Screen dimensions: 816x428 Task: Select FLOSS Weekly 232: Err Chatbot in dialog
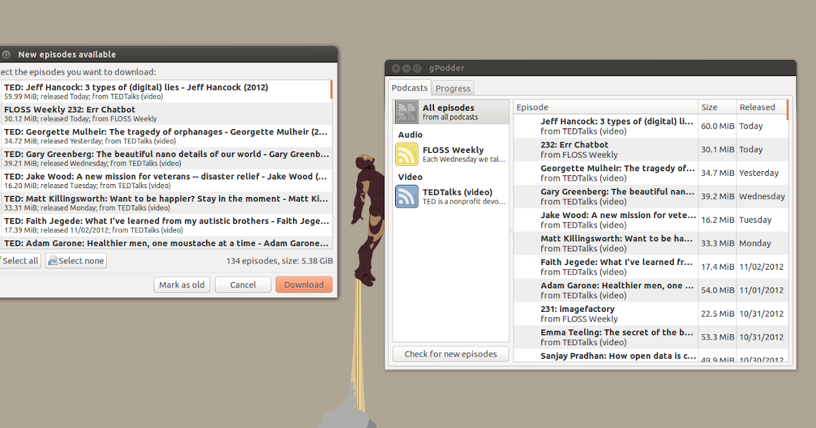click(165, 113)
